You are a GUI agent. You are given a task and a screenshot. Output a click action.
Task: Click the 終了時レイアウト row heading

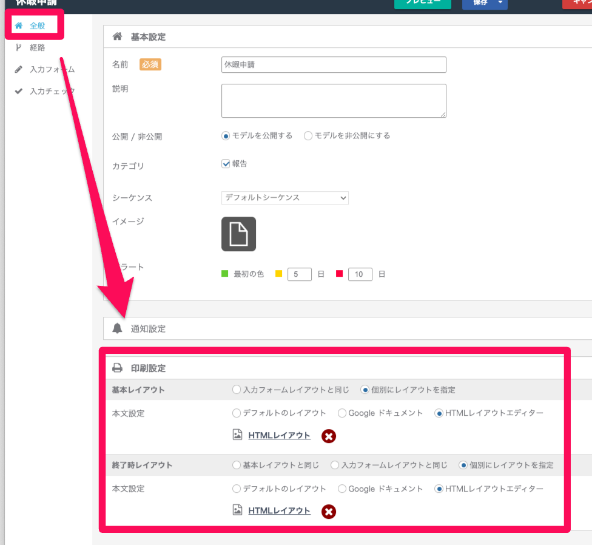(x=142, y=465)
